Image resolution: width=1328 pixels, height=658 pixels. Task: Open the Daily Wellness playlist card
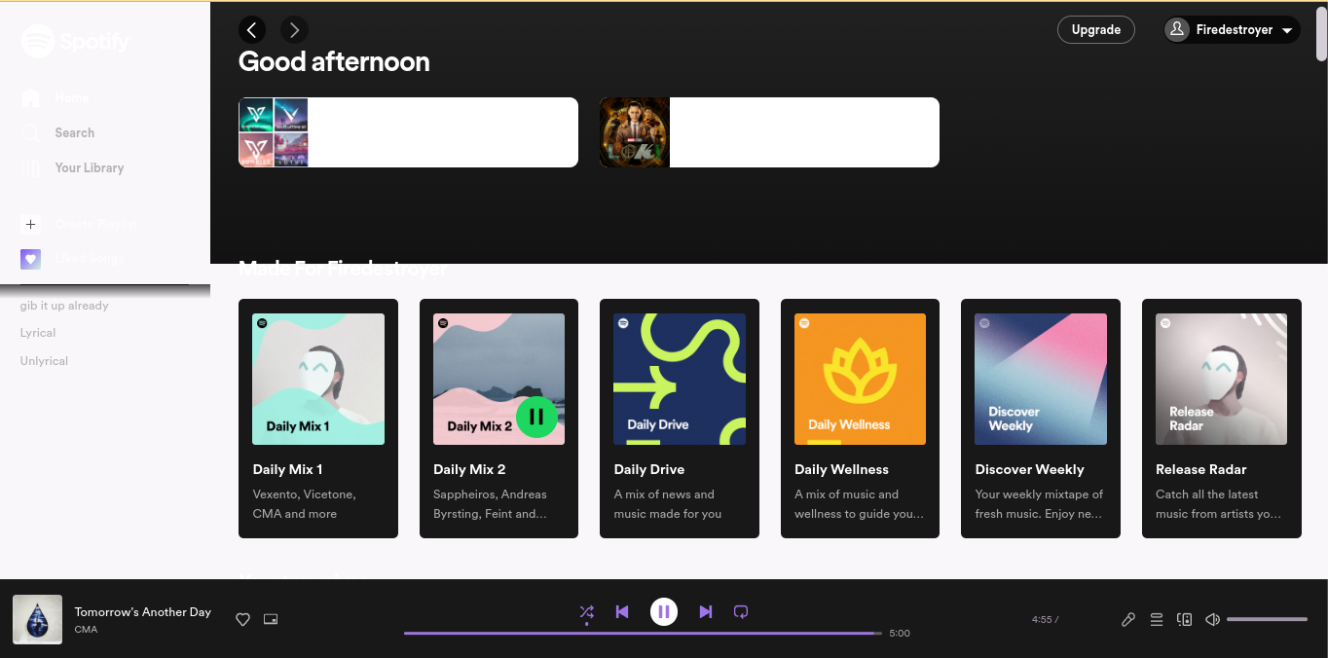click(x=860, y=419)
